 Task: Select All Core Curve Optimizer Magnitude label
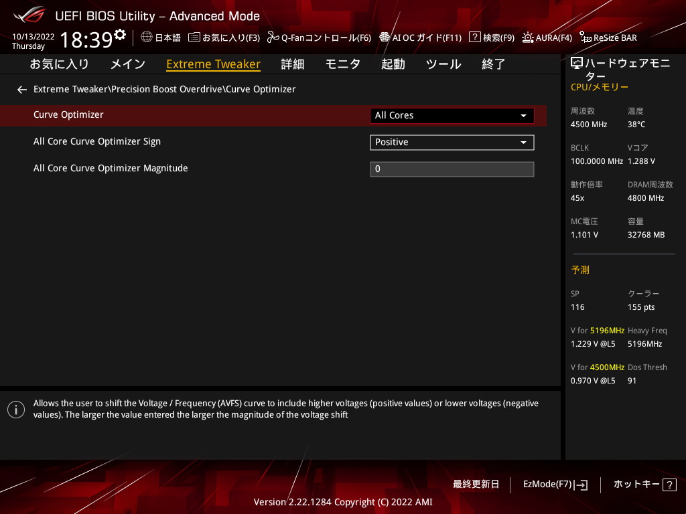[x=111, y=168]
